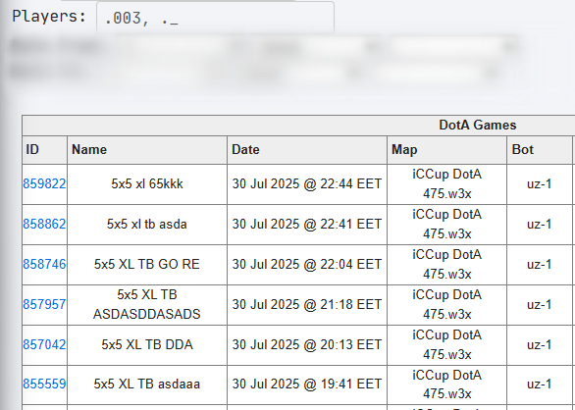Open game ID 859822 link

[44, 183]
